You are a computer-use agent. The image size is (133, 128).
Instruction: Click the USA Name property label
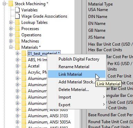tap(98, 10)
